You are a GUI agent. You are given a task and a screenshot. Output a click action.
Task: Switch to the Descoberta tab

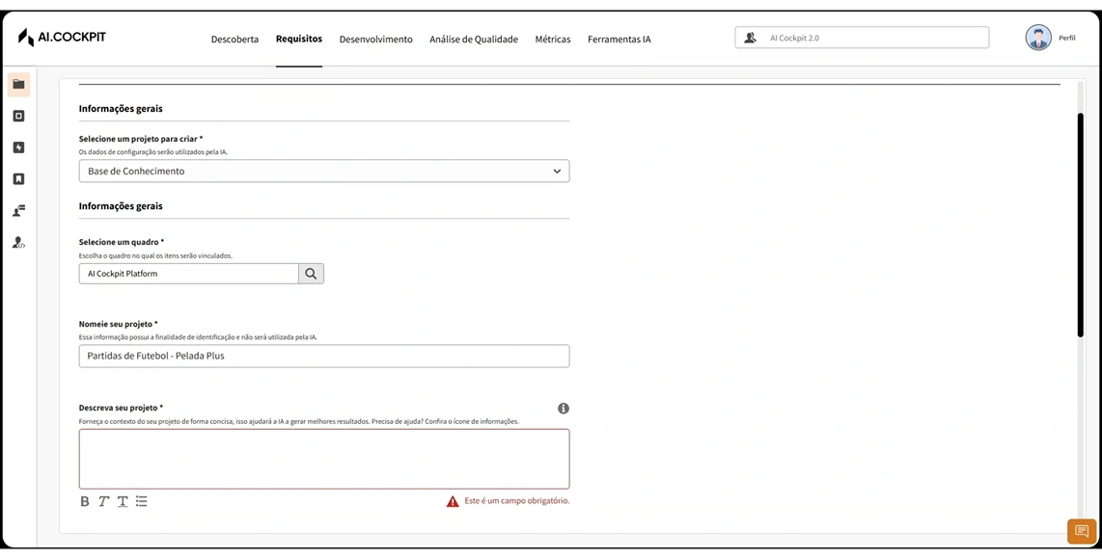click(x=234, y=40)
